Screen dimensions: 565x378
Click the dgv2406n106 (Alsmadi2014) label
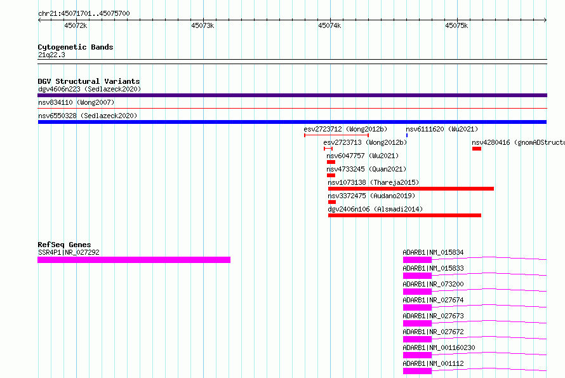[375, 209]
